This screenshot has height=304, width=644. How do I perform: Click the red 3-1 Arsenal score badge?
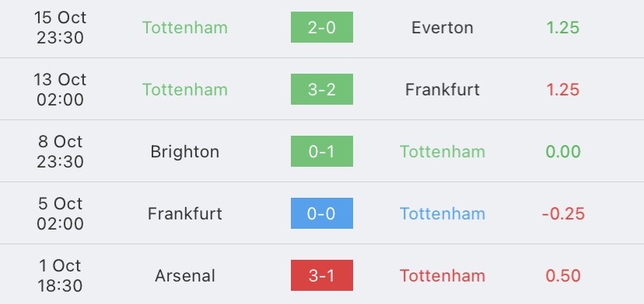[x=321, y=275]
